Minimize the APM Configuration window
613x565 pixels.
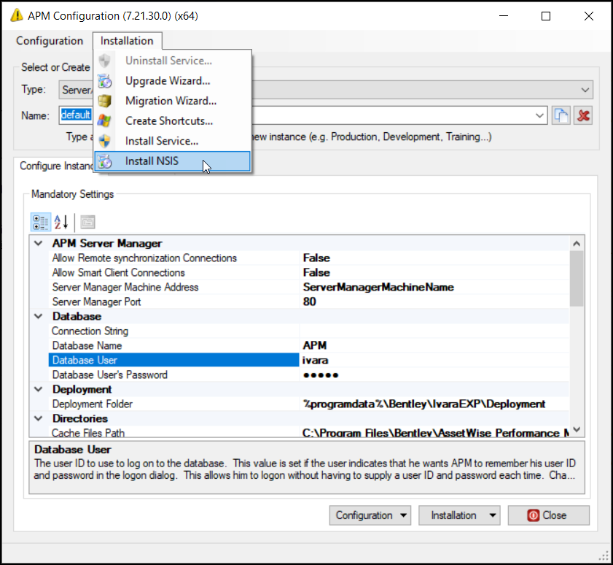[504, 16]
